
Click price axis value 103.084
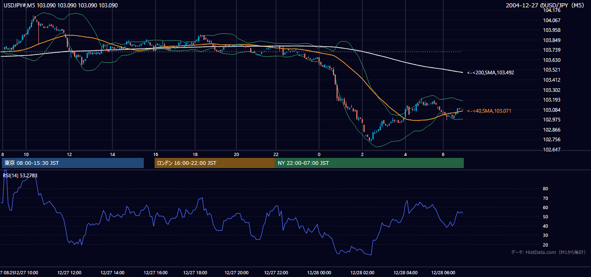tap(551, 110)
